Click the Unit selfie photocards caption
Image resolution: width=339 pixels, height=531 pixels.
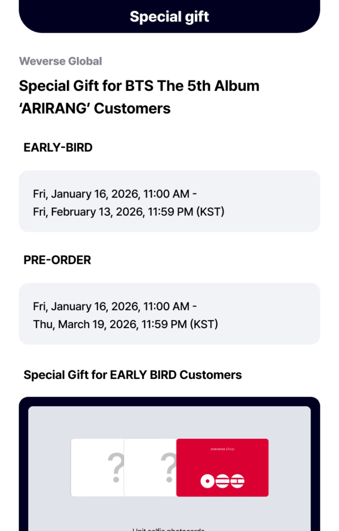click(169, 528)
